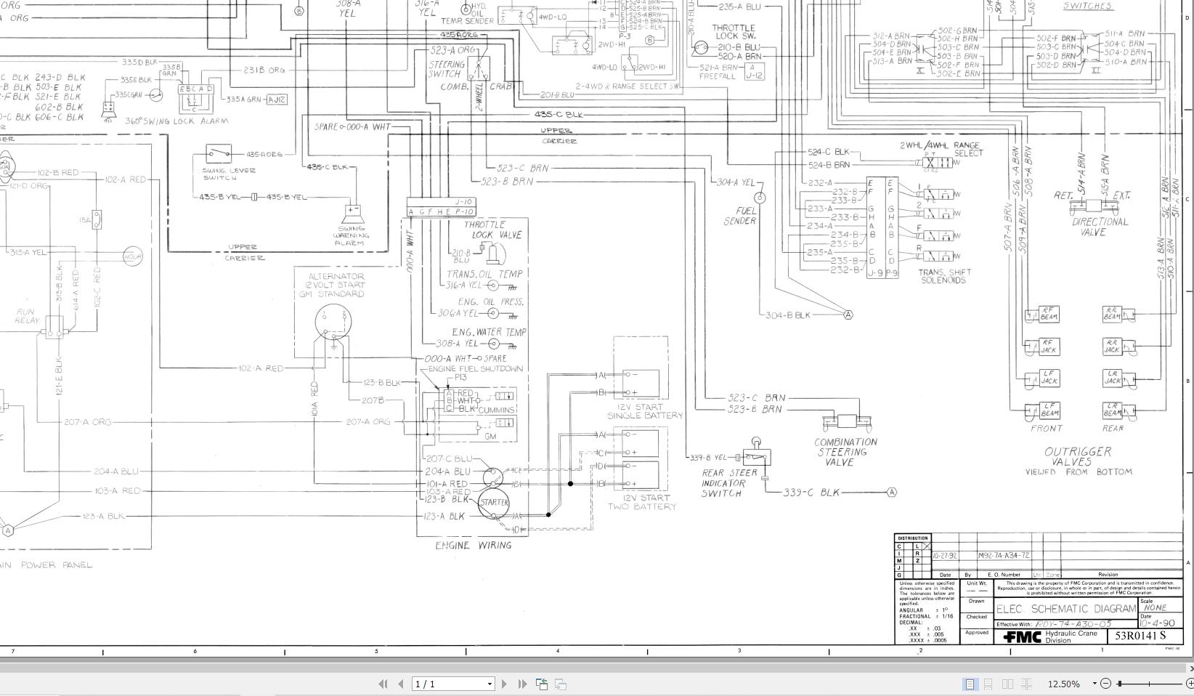Click the ELEC SCHEMATIC DIAGRAM title
The width and height of the screenshot is (1194, 696).
tap(1066, 609)
